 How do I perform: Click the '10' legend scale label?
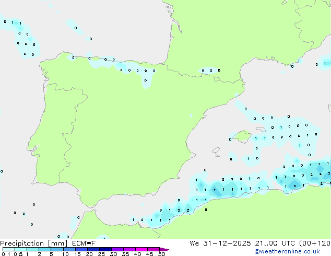pyautogui.click(x=65, y=254)
